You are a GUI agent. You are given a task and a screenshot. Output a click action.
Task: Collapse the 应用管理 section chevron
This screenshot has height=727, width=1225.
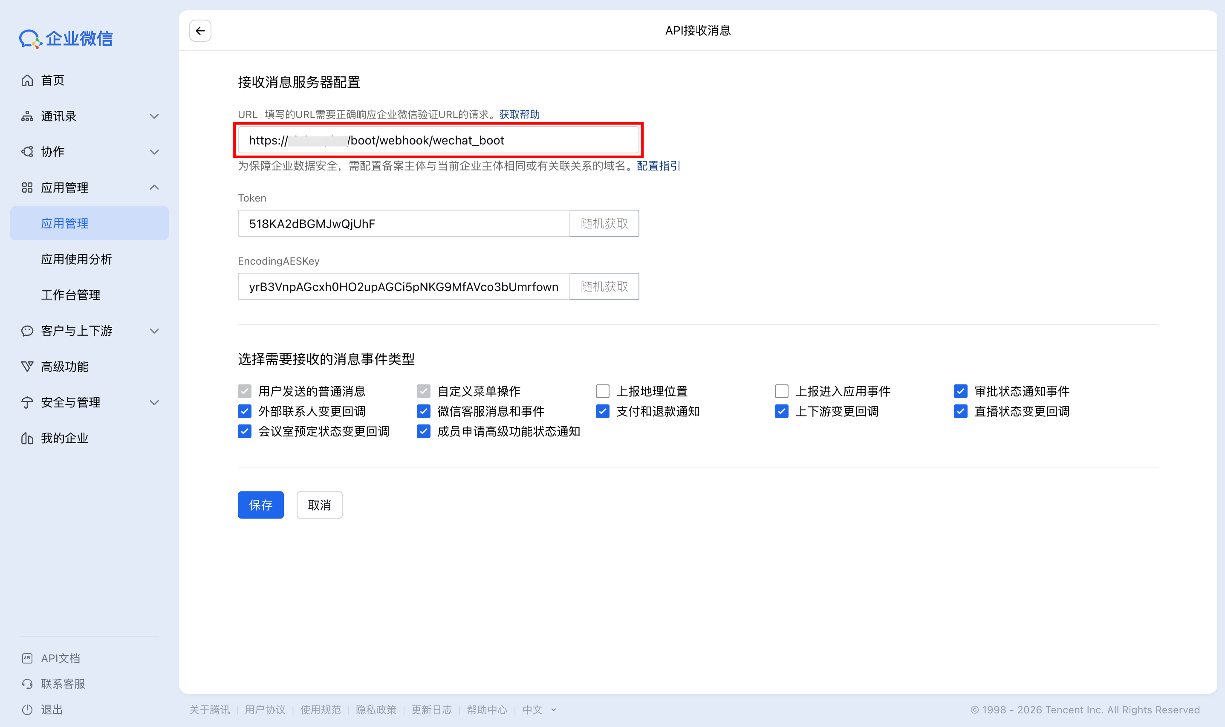point(154,187)
